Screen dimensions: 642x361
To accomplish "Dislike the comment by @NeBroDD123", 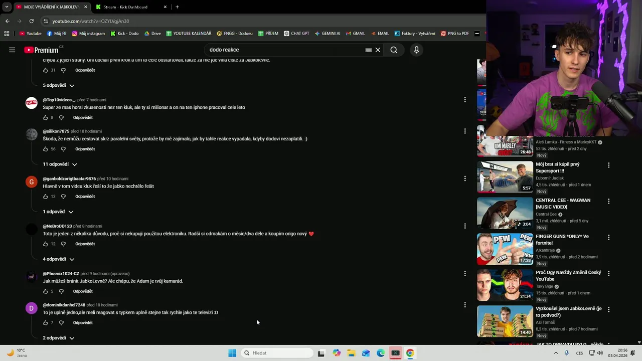I will pos(63,244).
